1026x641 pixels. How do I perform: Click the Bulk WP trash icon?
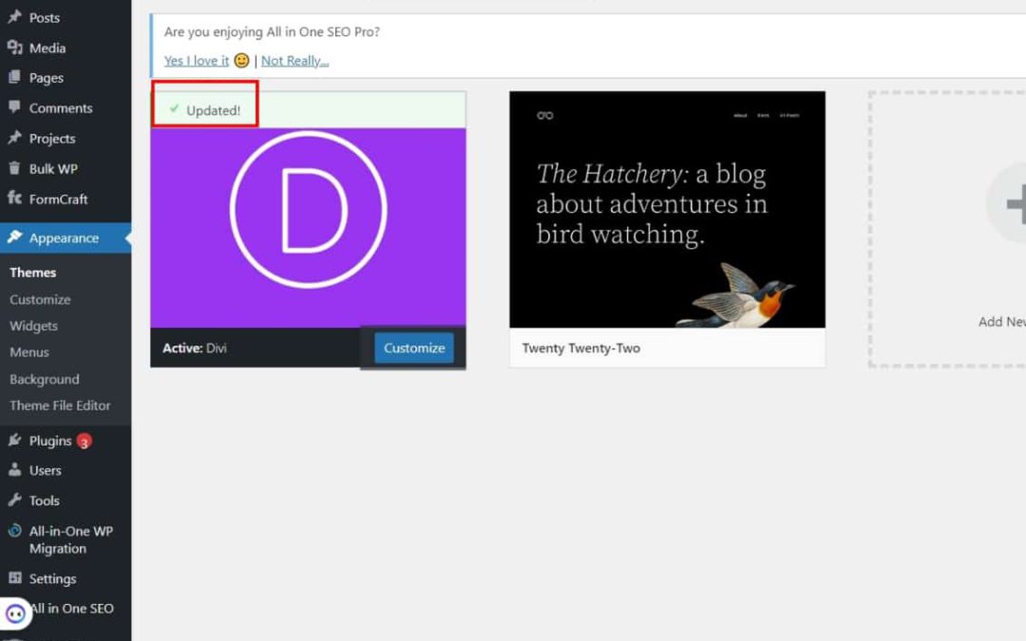(14, 168)
